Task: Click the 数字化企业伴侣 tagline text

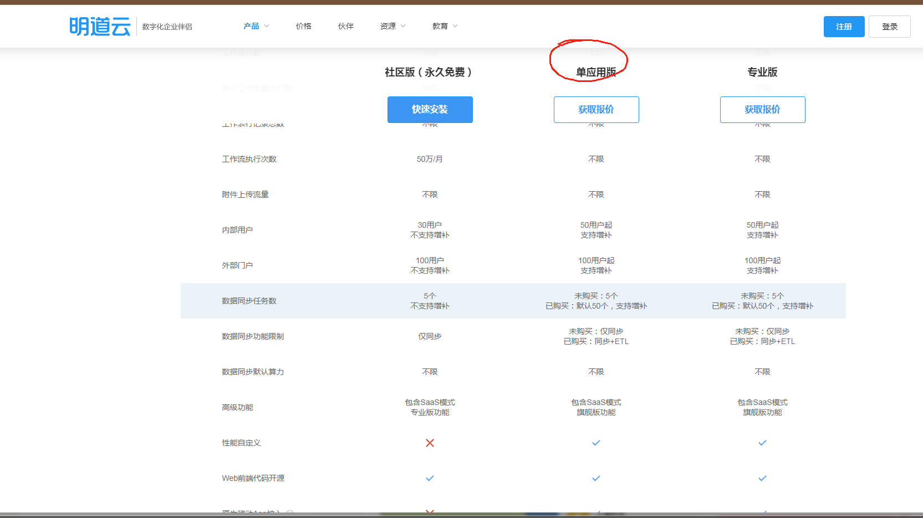Action: 167,27
